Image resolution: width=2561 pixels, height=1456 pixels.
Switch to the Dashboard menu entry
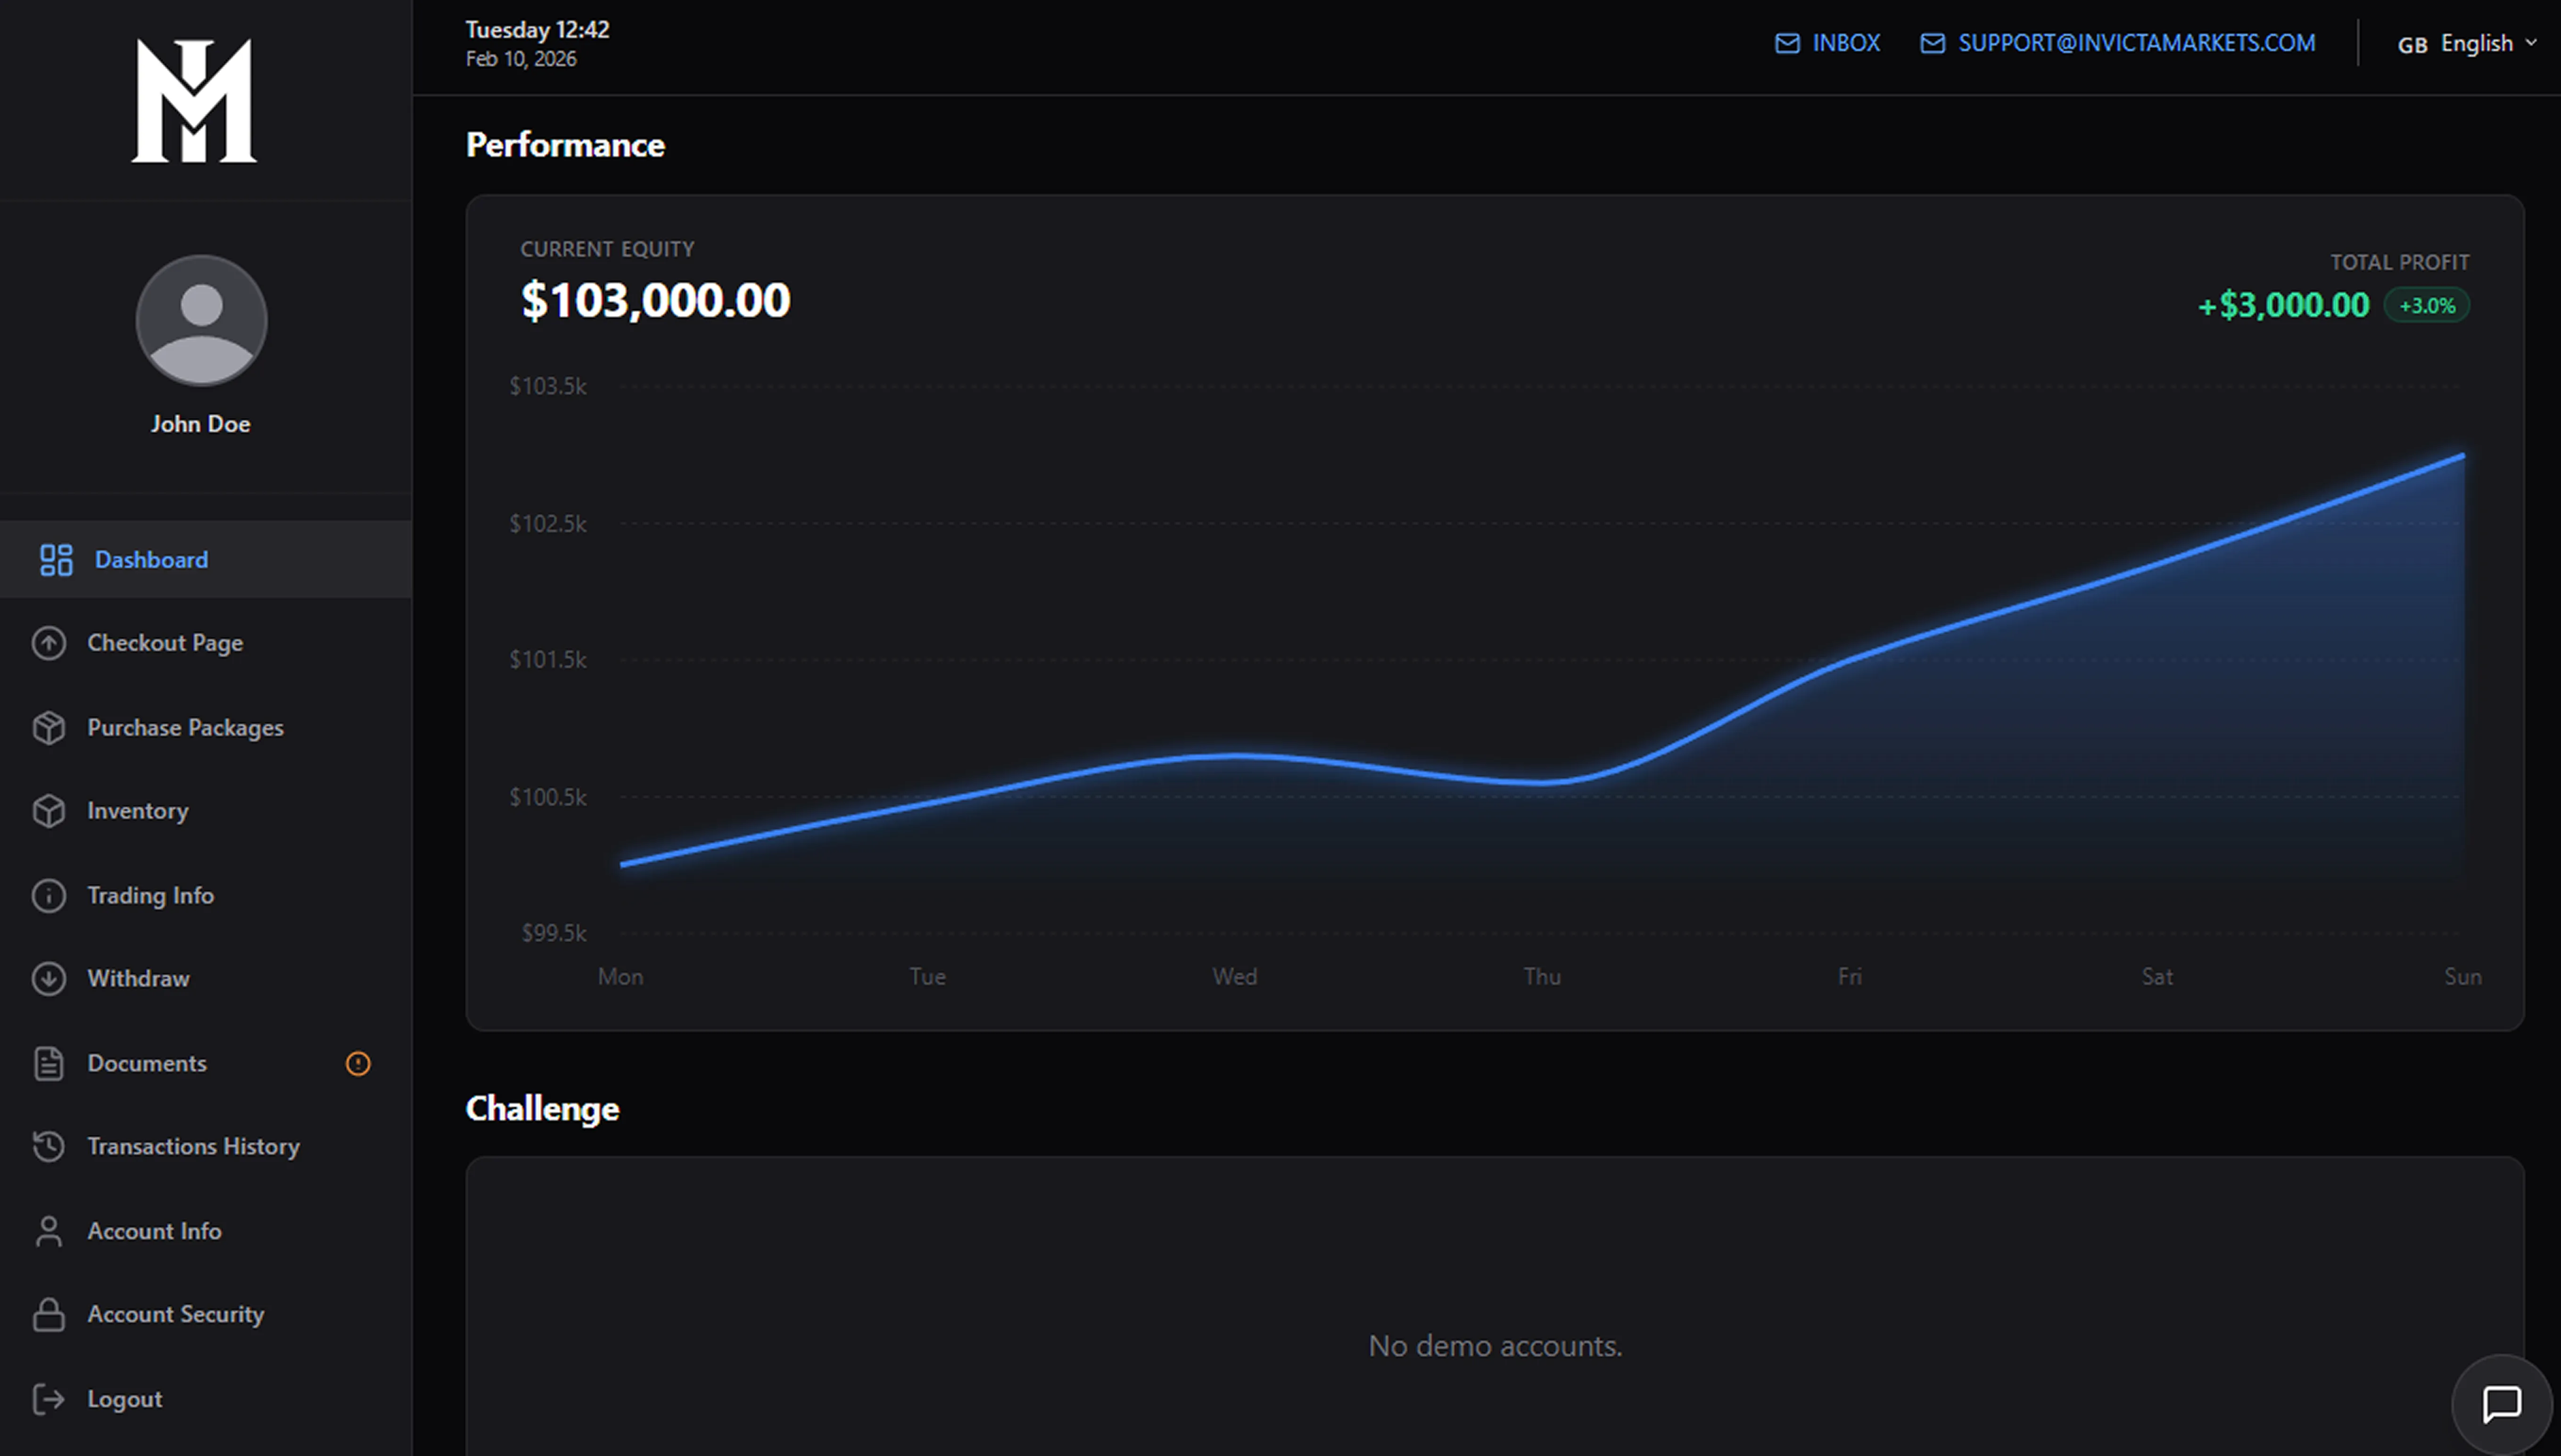coord(151,559)
